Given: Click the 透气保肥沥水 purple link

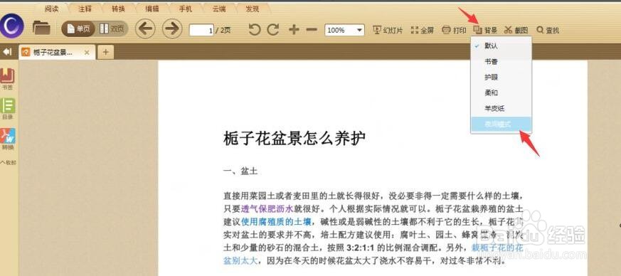Looking at the screenshot, I should coord(267,208).
